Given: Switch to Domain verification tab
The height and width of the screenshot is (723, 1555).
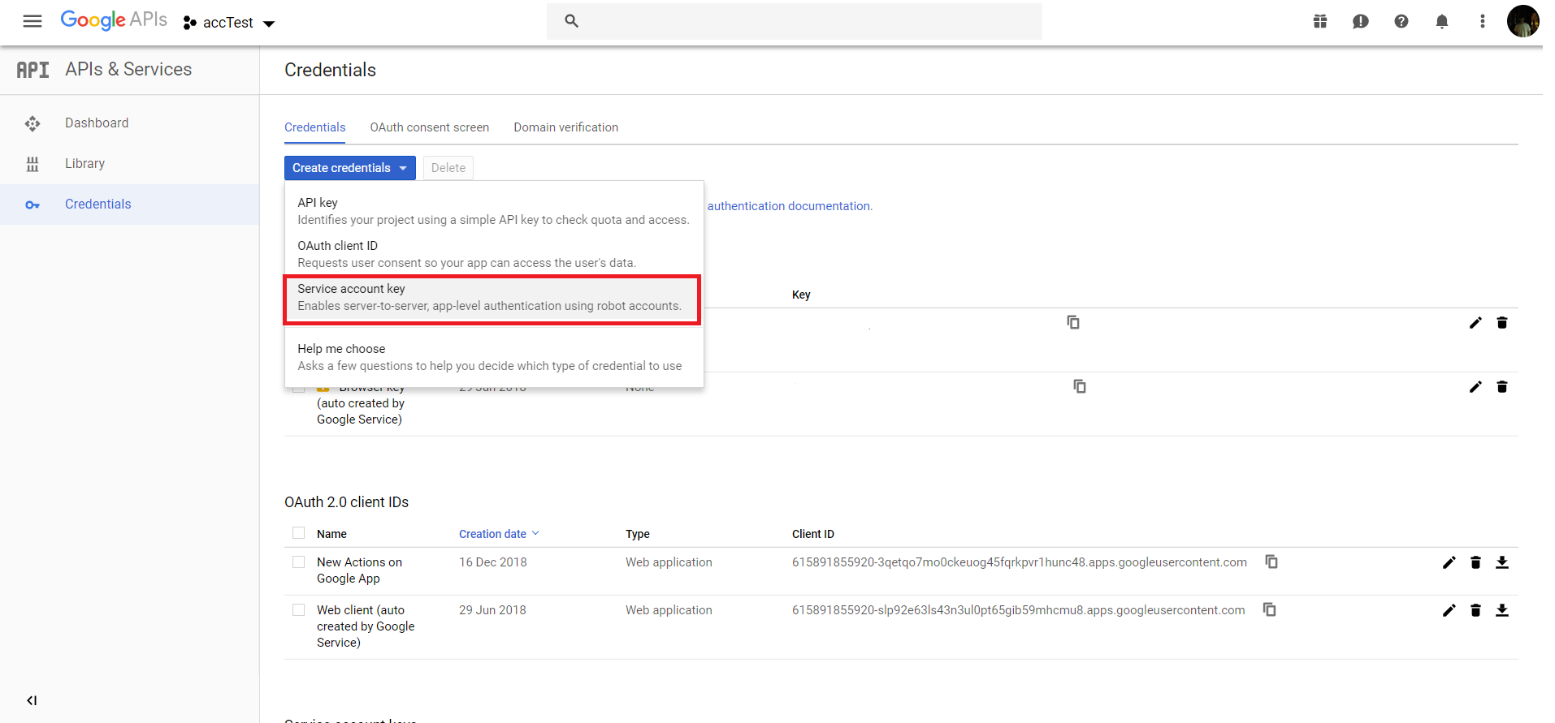Looking at the screenshot, I should coord(566,127).
